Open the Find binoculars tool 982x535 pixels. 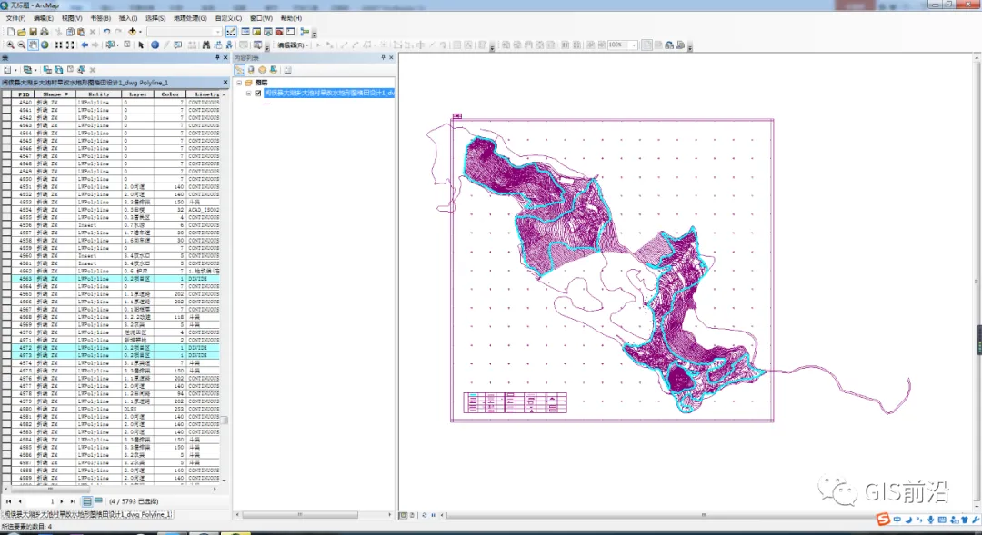[x=206, y=45]
